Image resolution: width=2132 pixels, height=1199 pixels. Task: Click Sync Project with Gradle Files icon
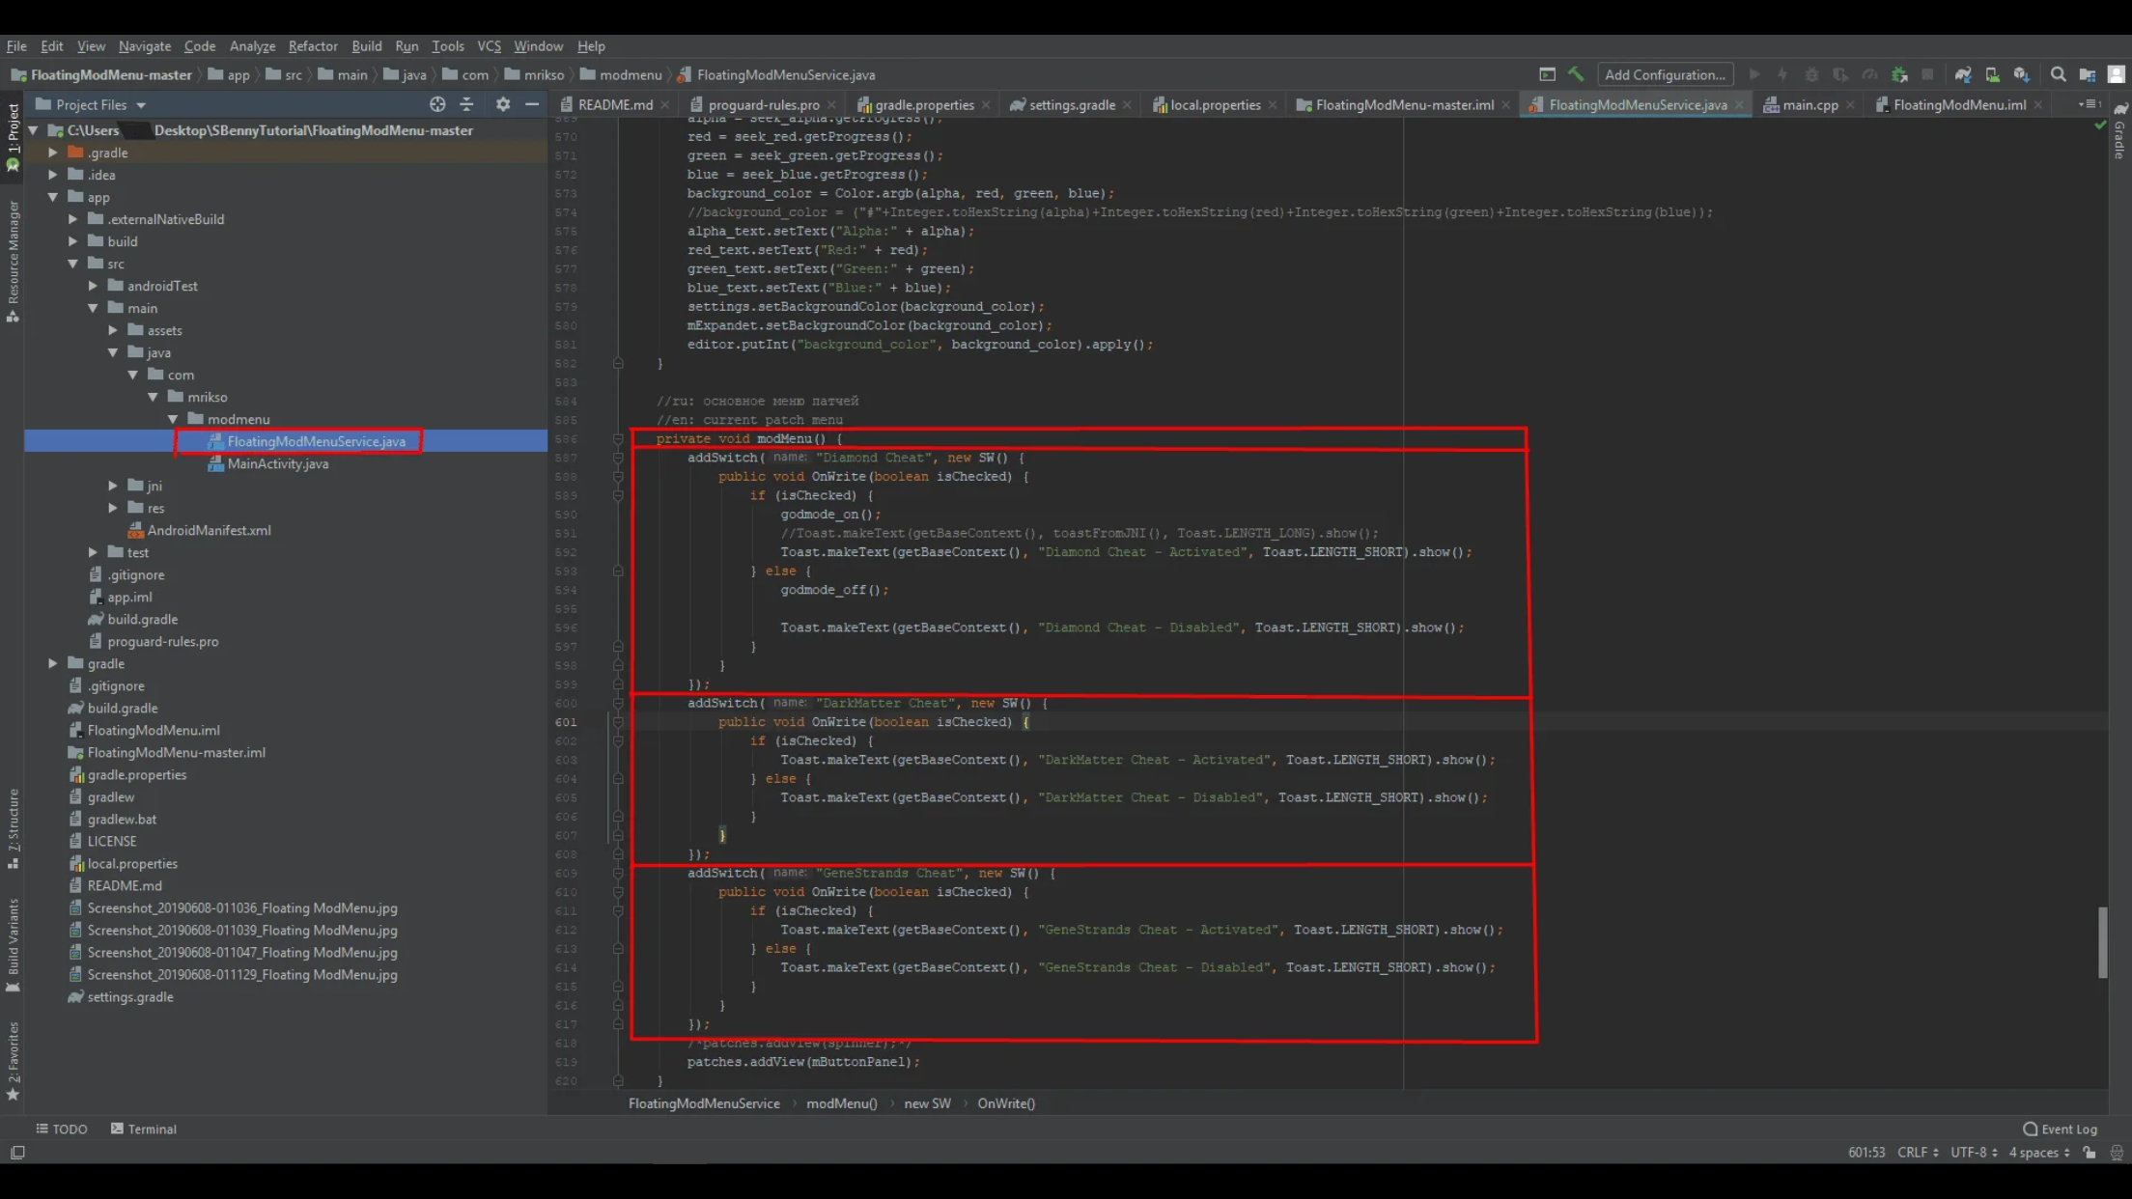coord(1962,74)
